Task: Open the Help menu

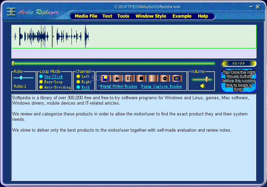Action: tap(203, 16)
